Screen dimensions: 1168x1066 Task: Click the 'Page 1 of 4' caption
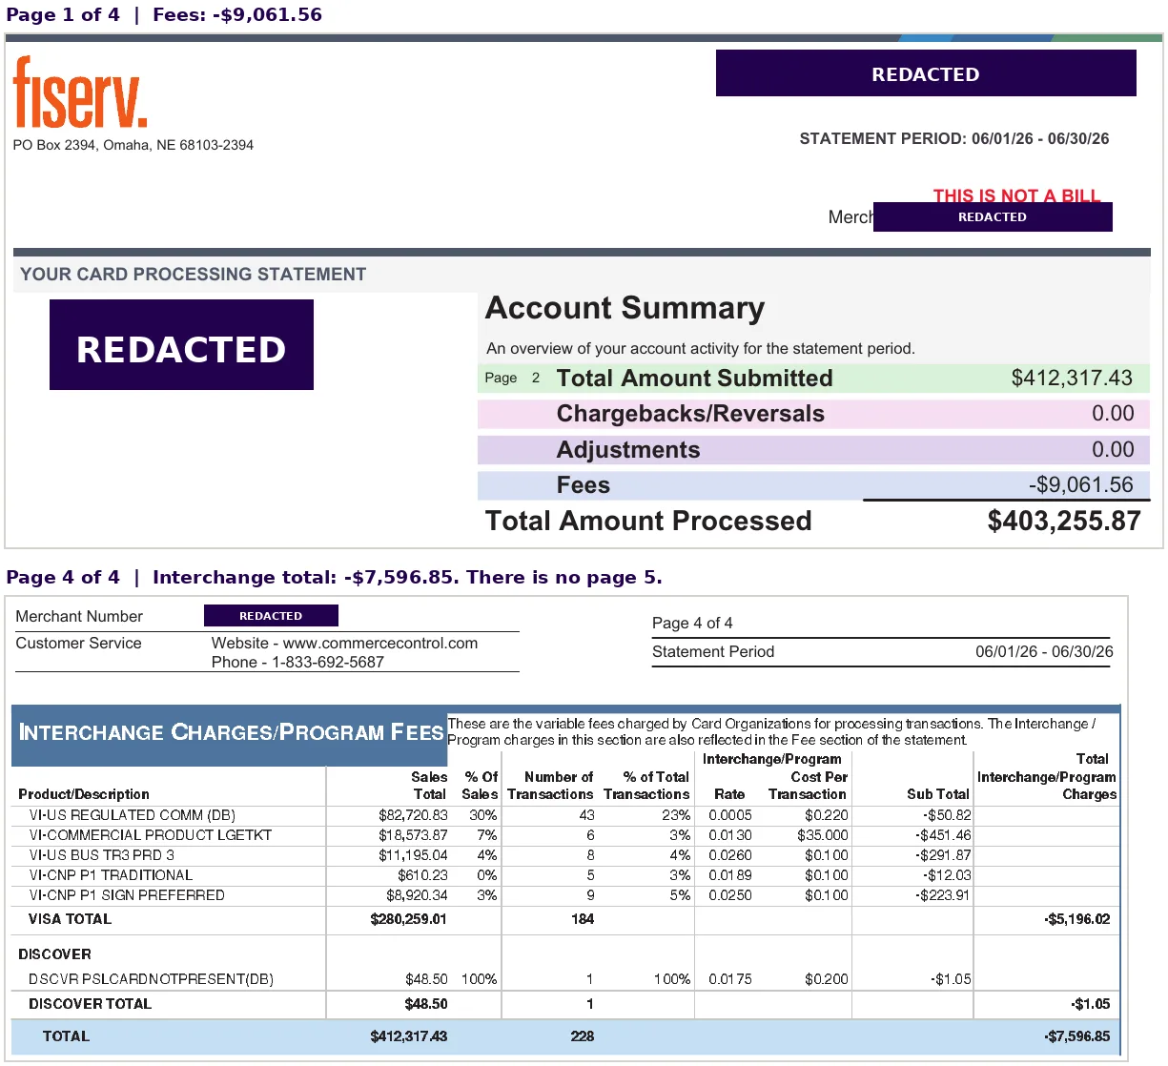tap(63, 15)
